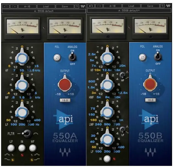Viewport: 174px width, 167px height.
Task: Click the A->B copy button in 550B
Action: (112, 6)
